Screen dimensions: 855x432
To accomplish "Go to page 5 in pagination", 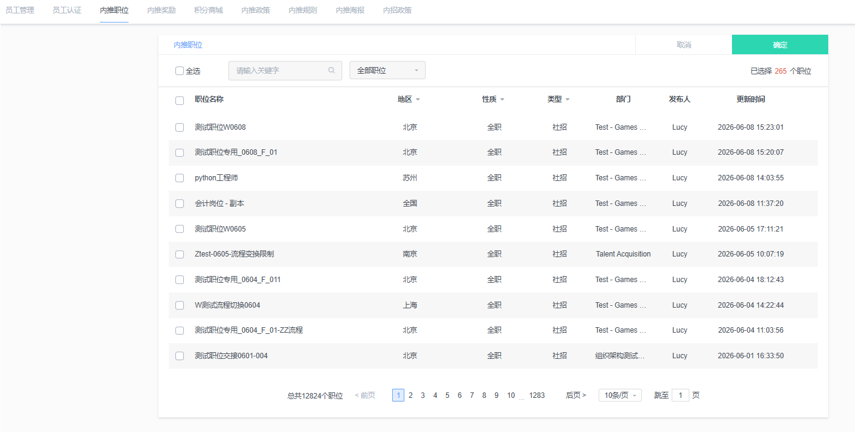I will click(x=447, y=395).
